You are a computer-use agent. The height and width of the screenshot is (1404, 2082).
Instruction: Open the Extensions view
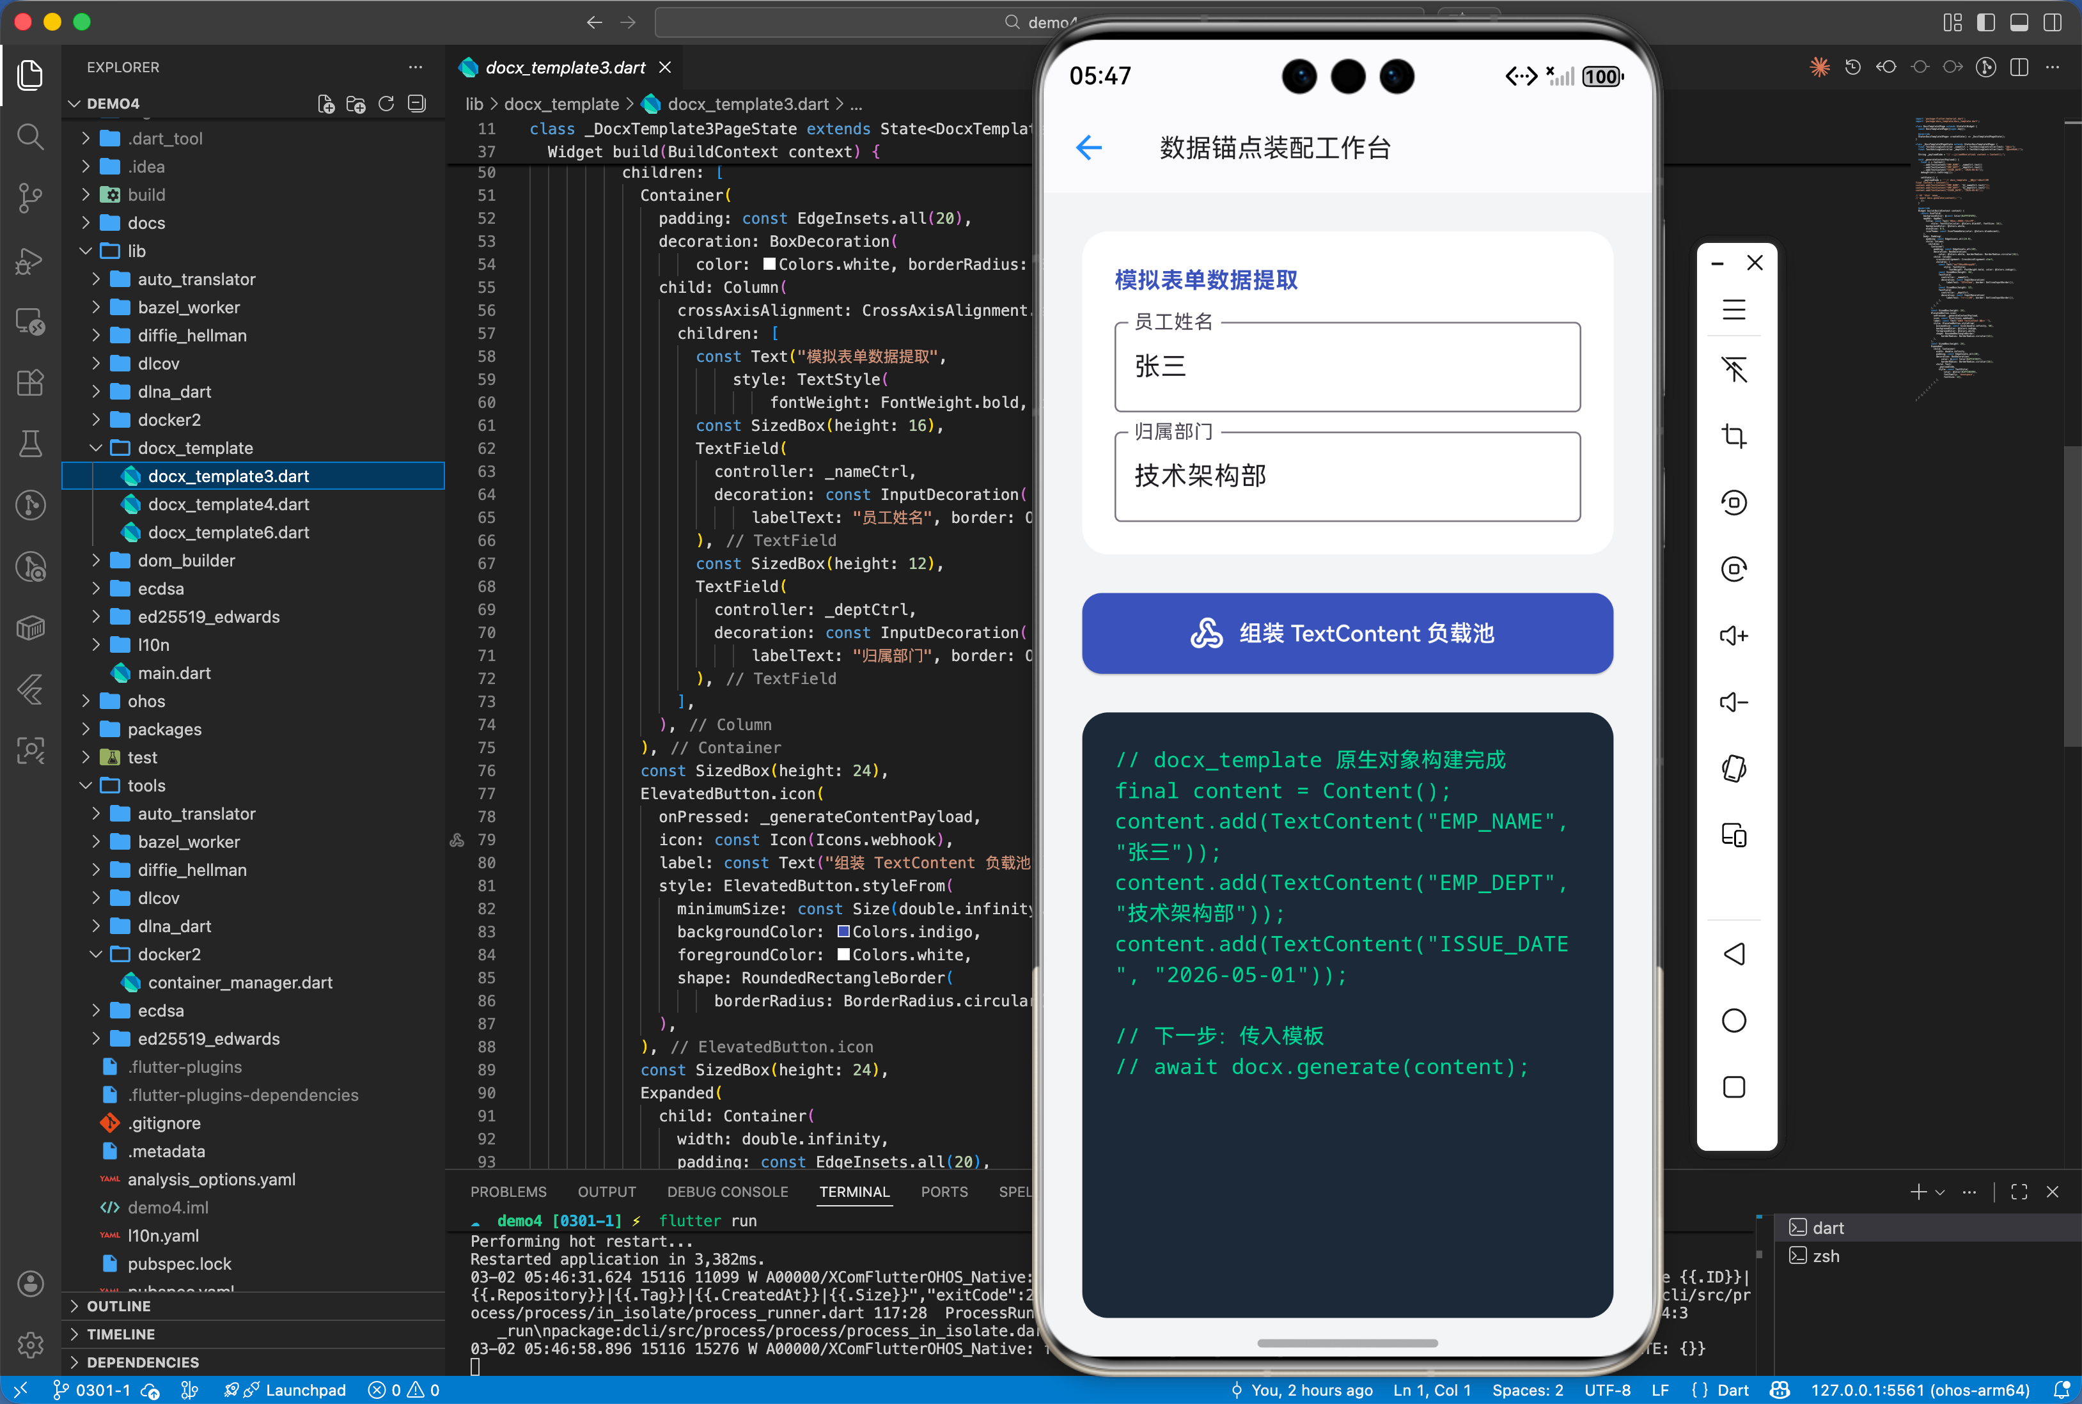click(x=31, y=383)
